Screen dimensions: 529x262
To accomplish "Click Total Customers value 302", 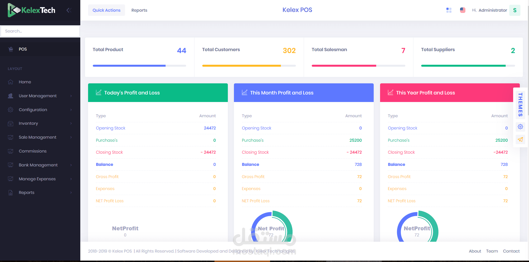I will (289, 51).
